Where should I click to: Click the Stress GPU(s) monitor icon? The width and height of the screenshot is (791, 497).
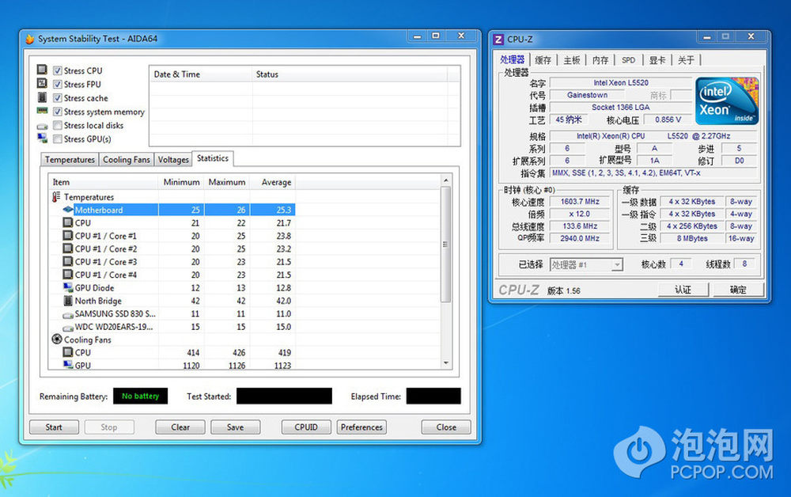43,138
